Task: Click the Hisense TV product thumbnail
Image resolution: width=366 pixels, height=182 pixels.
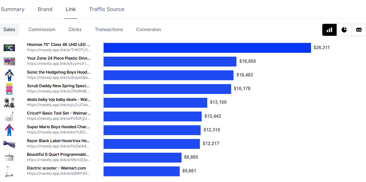Action: point(9,48)
